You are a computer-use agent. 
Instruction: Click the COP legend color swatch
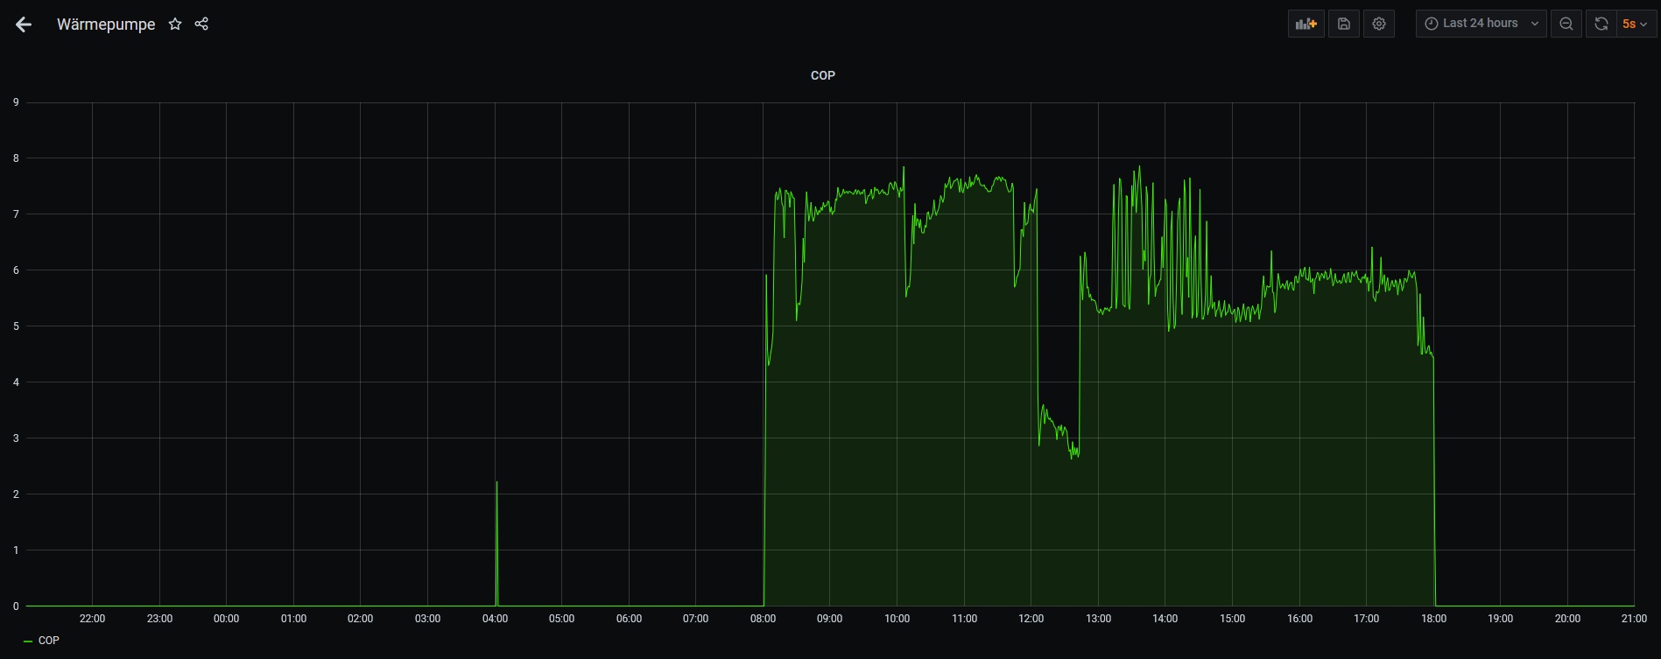tap(28, 641)
